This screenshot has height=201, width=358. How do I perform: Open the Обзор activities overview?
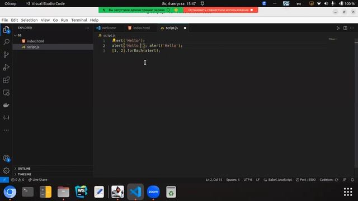pos(11,4)
